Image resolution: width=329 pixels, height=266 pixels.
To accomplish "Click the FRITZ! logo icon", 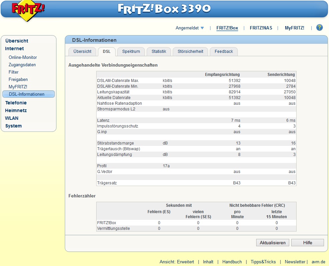I will [x=28, y=10].
